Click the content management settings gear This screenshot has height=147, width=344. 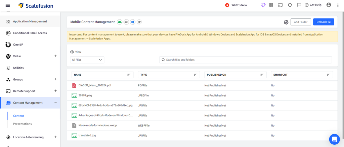(x=286, y=22)
